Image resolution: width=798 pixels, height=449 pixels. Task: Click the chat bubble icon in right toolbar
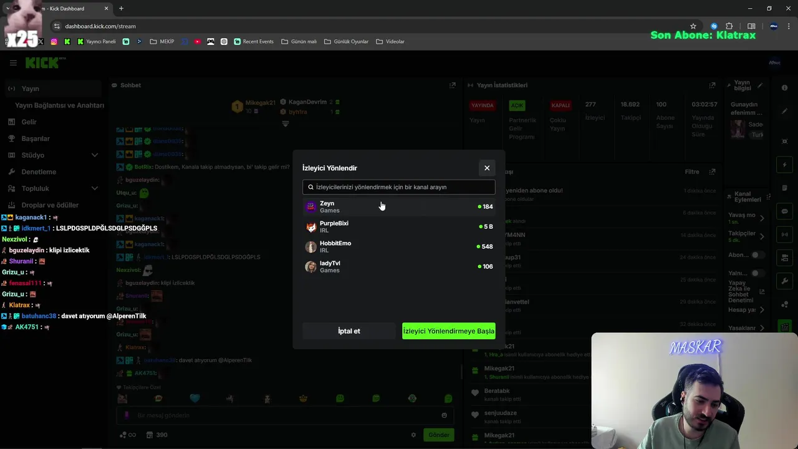784,211
